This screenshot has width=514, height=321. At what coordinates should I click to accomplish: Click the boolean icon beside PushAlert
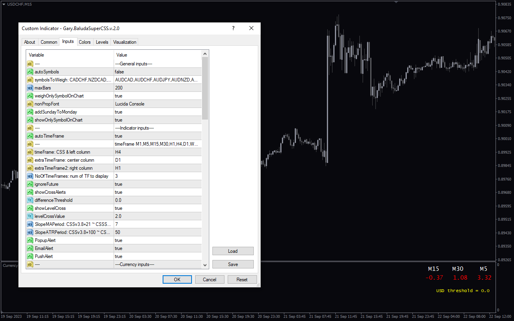point(30,256)
